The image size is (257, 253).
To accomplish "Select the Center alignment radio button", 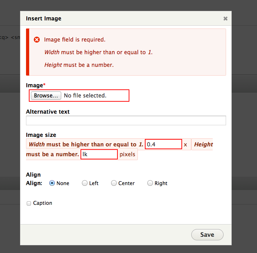I will 114,183.
